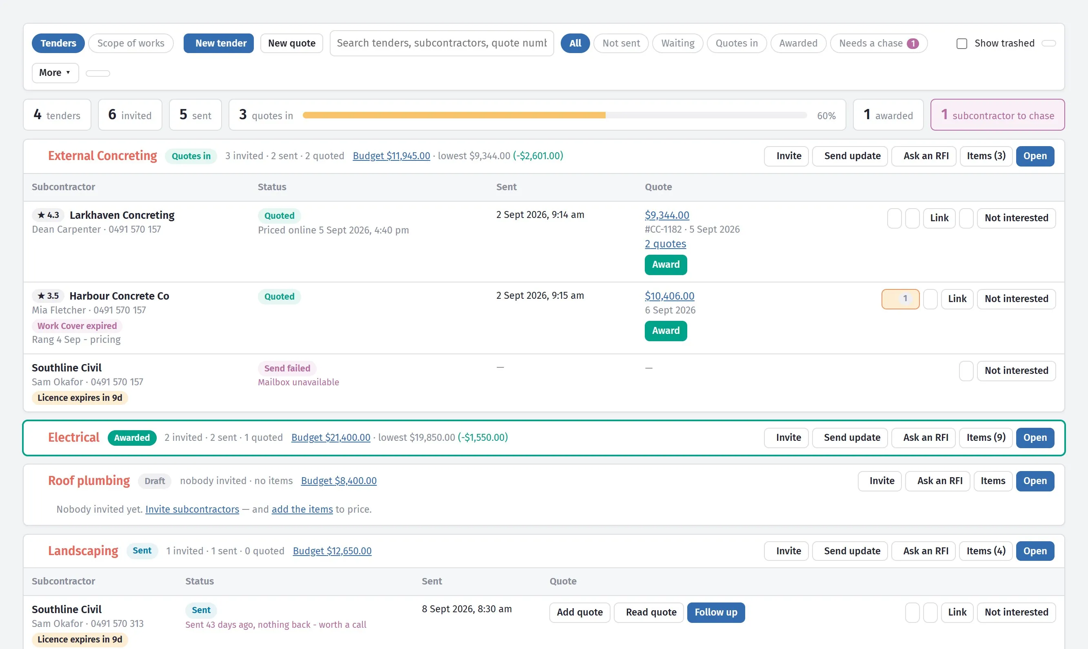Award the Larkhaven Concreting $9,344.00 quote

click(665, 264)
